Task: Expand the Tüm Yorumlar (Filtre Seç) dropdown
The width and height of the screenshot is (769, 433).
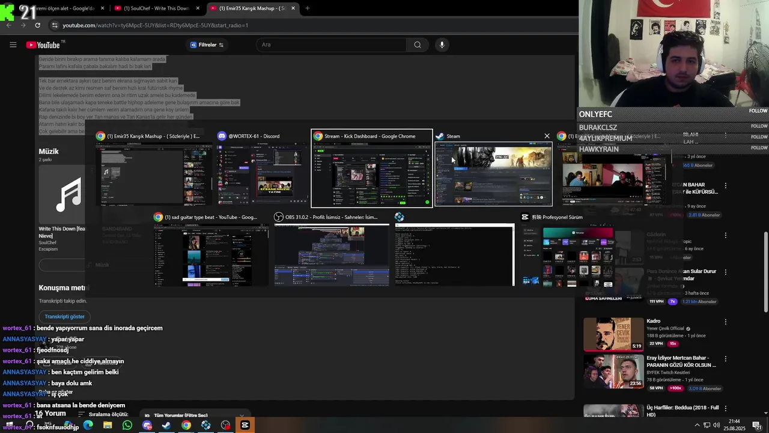Action: pos(194,415)
